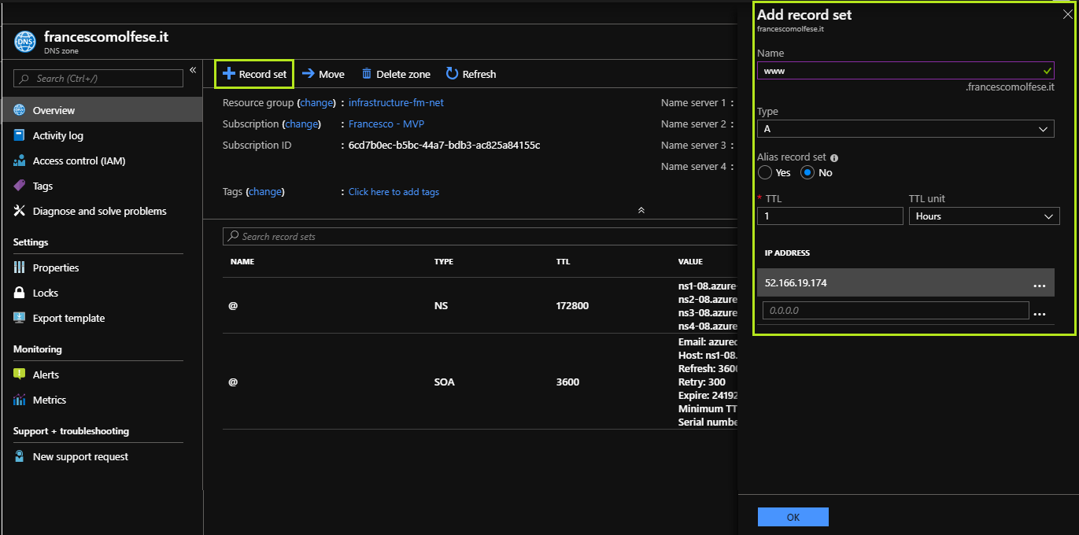Open Overview in the sidebar

(x=101, y=110)
